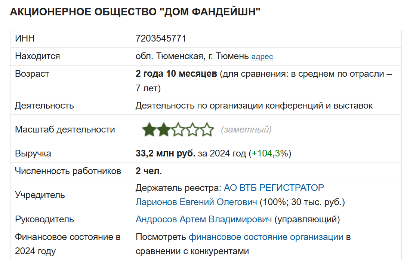Click the fifth (last) empty star
This screenshot has width=410, height=268.
206,130
